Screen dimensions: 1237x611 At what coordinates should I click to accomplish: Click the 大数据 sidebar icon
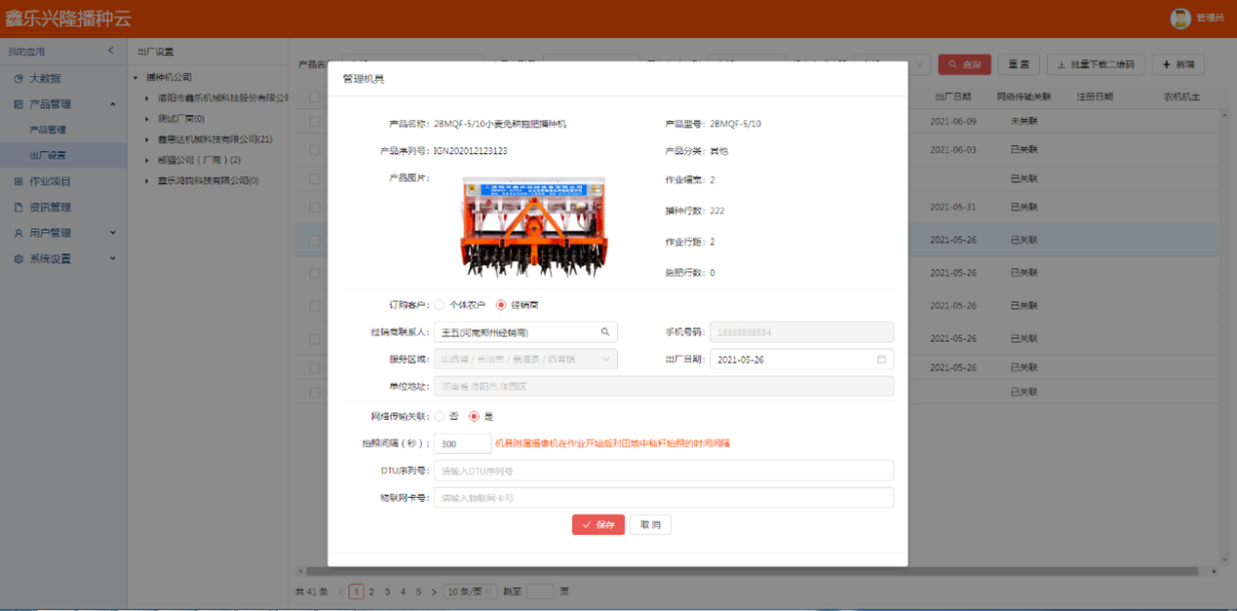click(19, 79)
